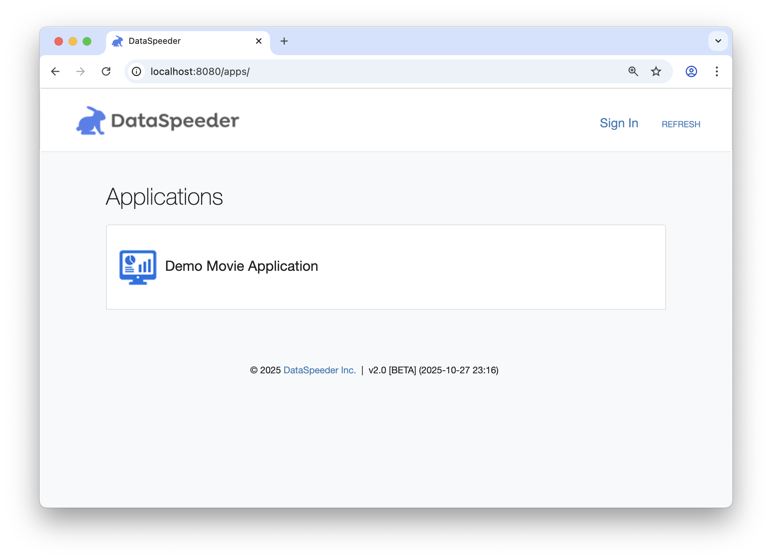Viewport: 772px width, 560px height.
Task: Click the DataSpeeder wordmark text in header
Action: pyautogui.click(x=175, y=121)
